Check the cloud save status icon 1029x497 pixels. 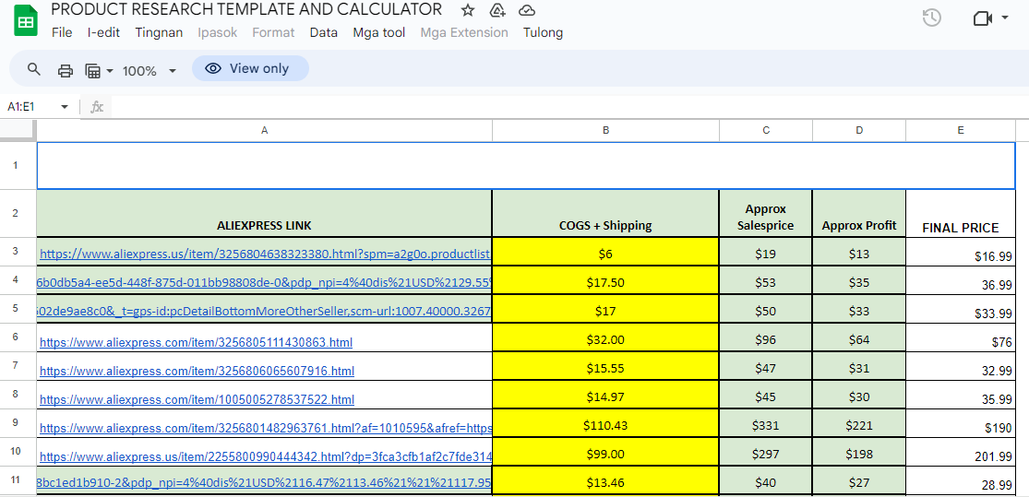pyautogui.click(x=526, y=10)
